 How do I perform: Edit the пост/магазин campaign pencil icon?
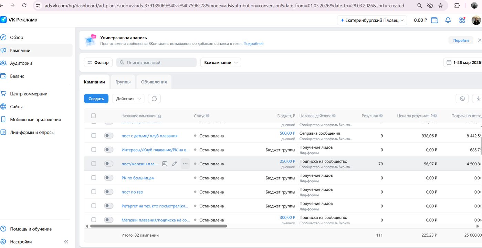pyautogui.click(x=175, y=164)
